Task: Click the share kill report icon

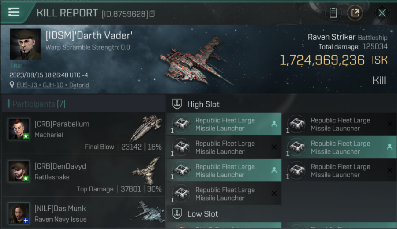Action: (355, 13)
